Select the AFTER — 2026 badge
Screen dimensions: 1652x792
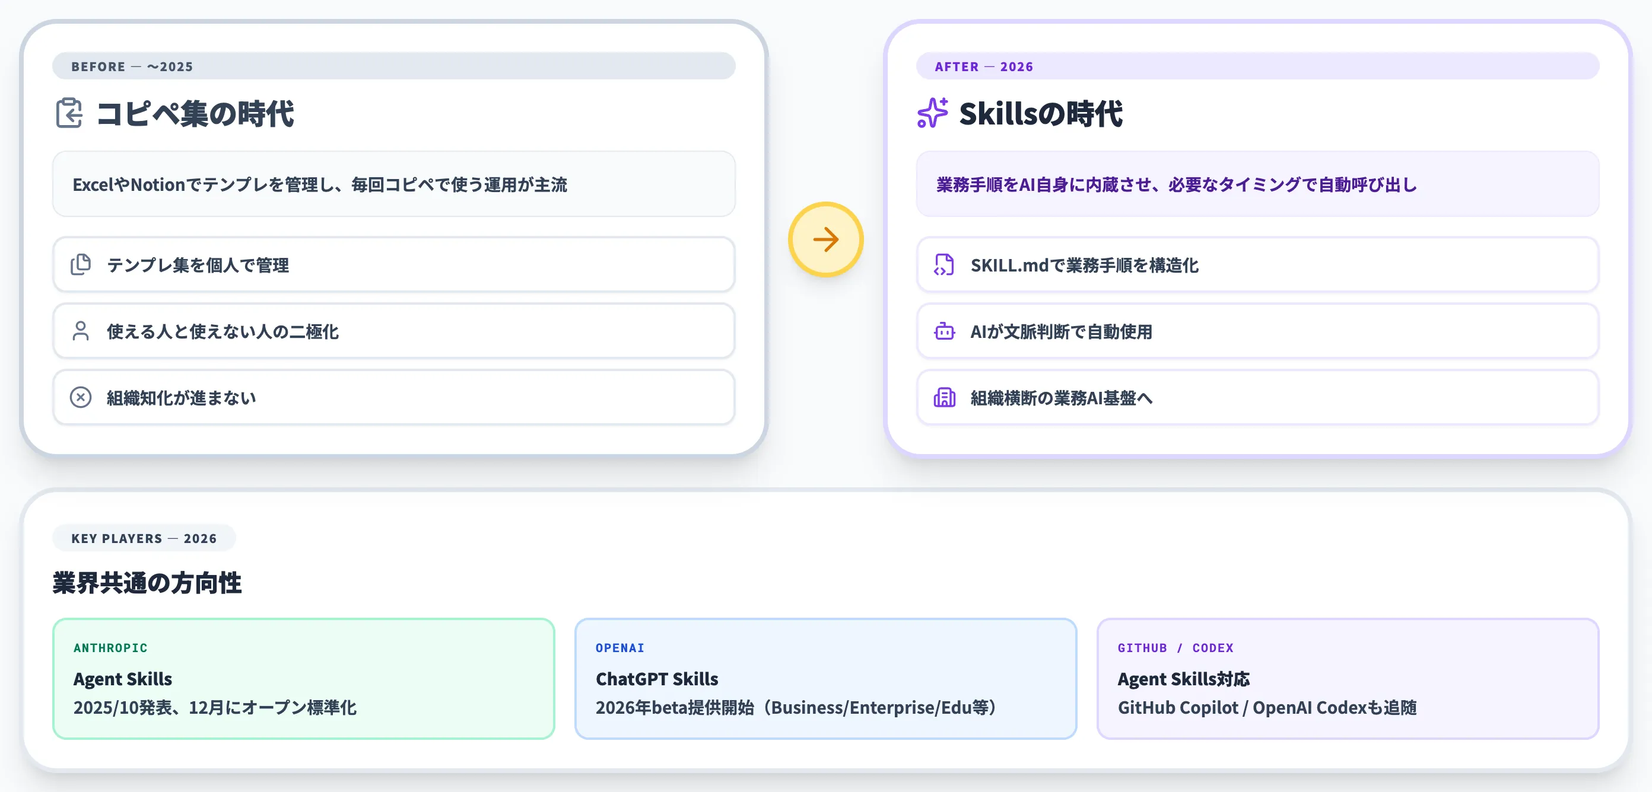click(1257, 66)
